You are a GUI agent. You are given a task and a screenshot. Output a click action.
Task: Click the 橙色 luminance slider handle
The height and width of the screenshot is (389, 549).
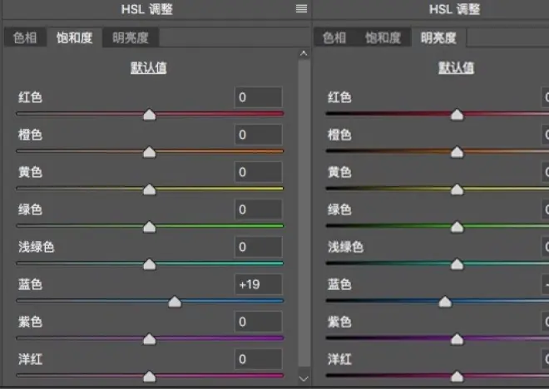pos(457,152)
